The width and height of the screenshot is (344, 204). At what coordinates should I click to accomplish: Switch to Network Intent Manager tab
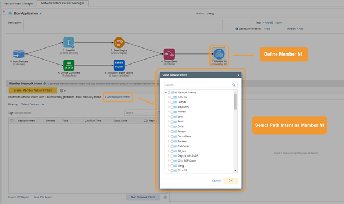[x=18, y=3]
